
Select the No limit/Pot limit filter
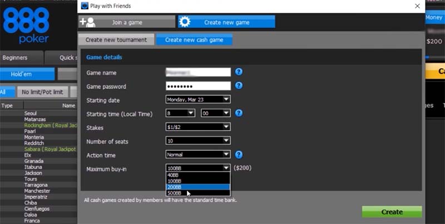click(42, 92)
